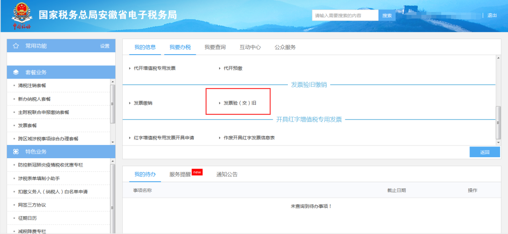
Task: Click the 搜索 search button
Action: [x=387, y=15]
